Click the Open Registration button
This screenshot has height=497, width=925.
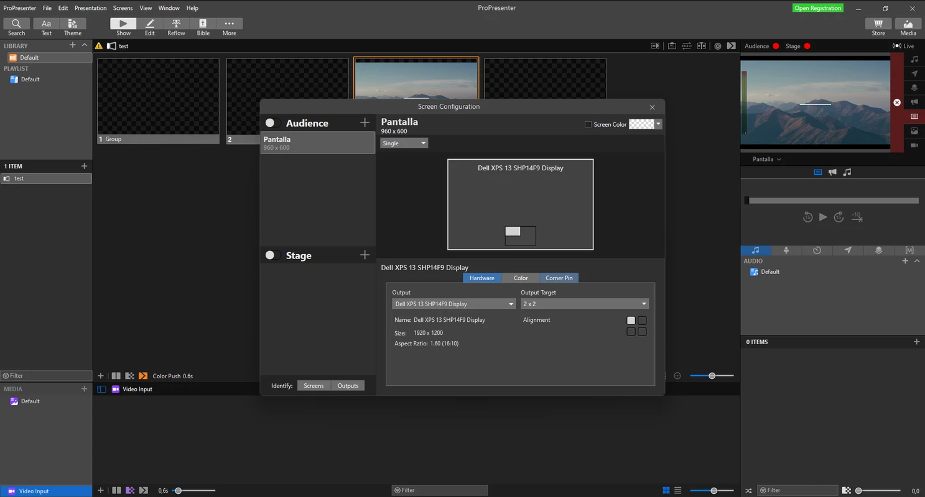coord(818,8)
